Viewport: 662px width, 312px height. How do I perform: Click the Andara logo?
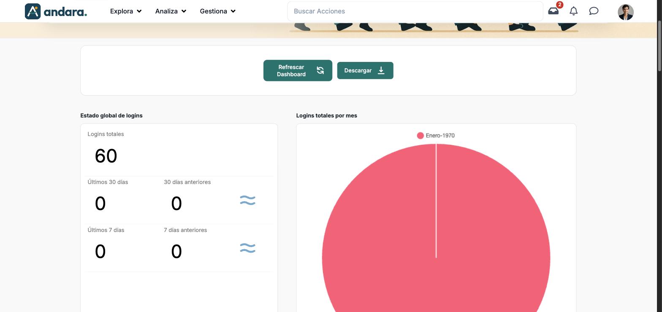click(56, 11)
